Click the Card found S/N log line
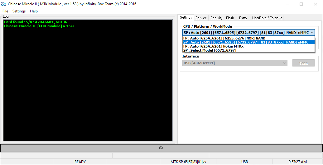 tap(36, 22)
